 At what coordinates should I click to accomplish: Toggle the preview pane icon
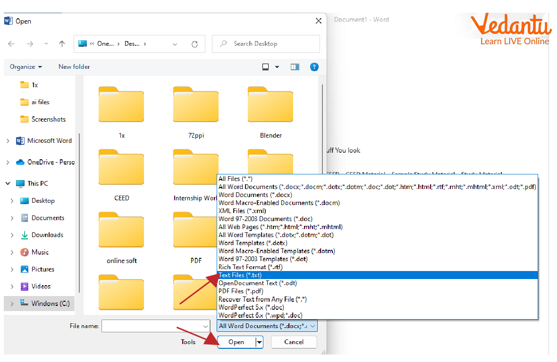click(295, 67)
